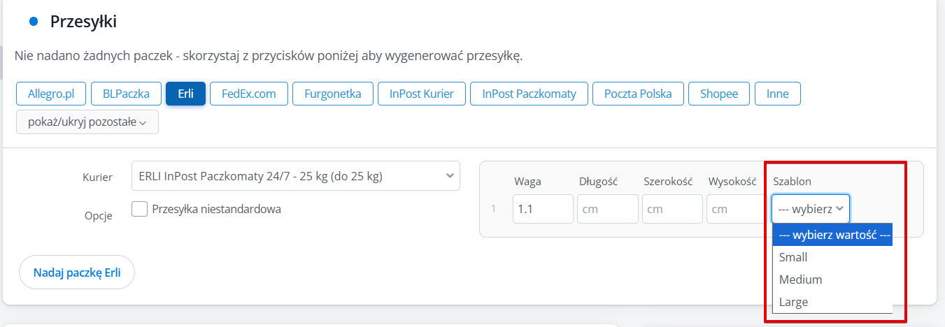Screen dimensions: 945x327
Task: Expand the pokaż/ukryj pozostałe toggle
Action: coord(87,122)
